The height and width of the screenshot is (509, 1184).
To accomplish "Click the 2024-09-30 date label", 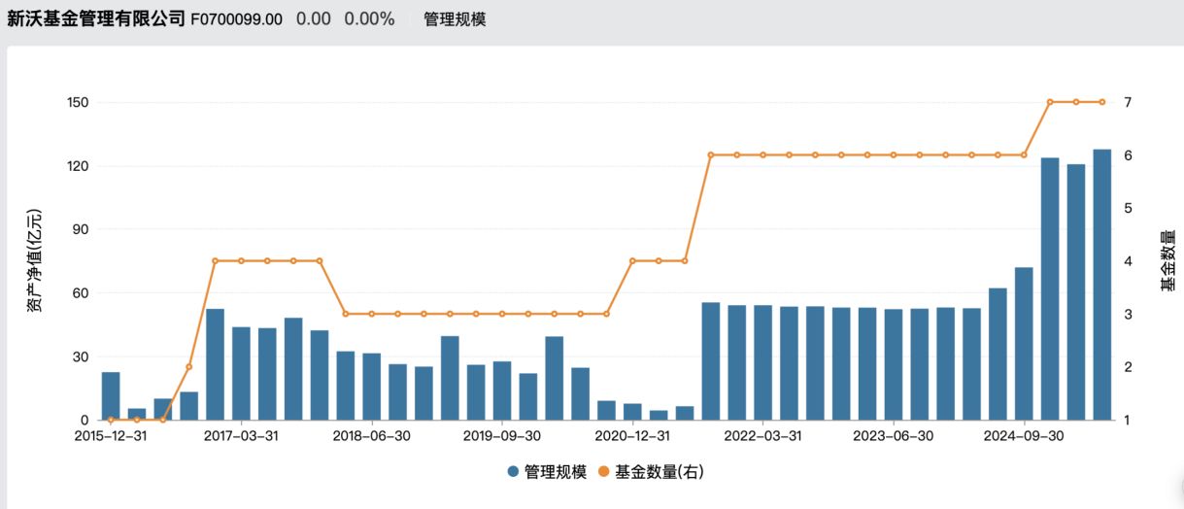I will [1024, 436].
